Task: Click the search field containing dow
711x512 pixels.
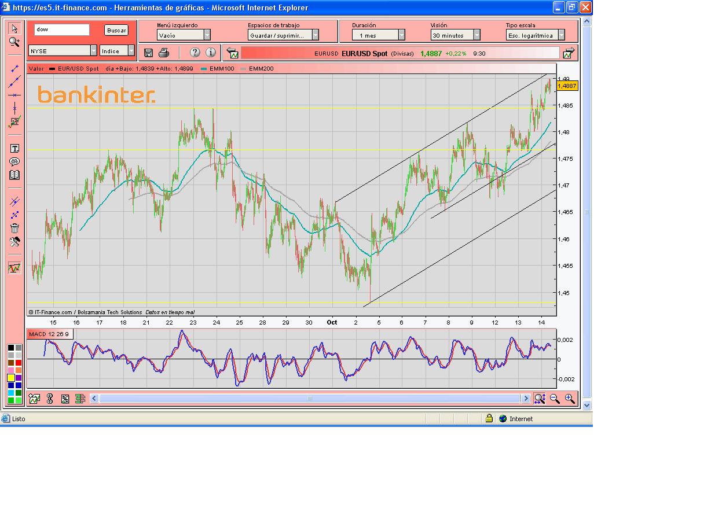Action: coord(62,30)
